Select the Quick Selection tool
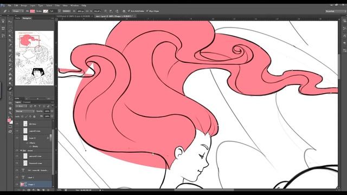Screen dimensions: 347x195 10,36
